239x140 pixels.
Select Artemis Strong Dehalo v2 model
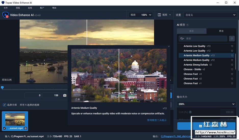[x=206, y=65]
